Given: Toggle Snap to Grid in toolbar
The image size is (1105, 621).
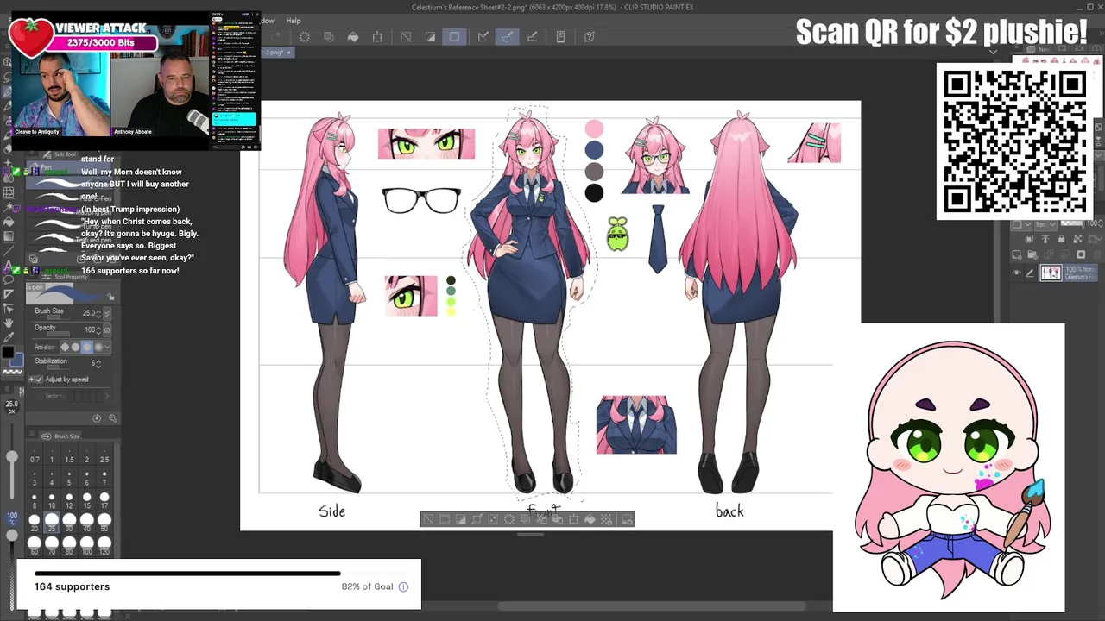Looking at the screenshot, I should click(x=532, y=37).
